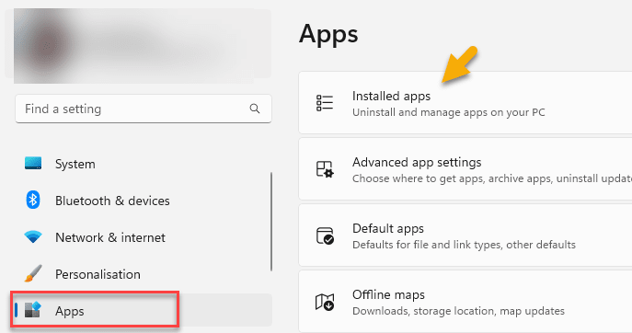632x333 pixels.
Task: Go to Network & internet
Action: [x=110, y=237]
